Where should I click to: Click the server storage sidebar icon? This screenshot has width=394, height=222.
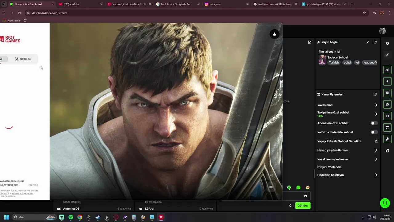(387, 127)
